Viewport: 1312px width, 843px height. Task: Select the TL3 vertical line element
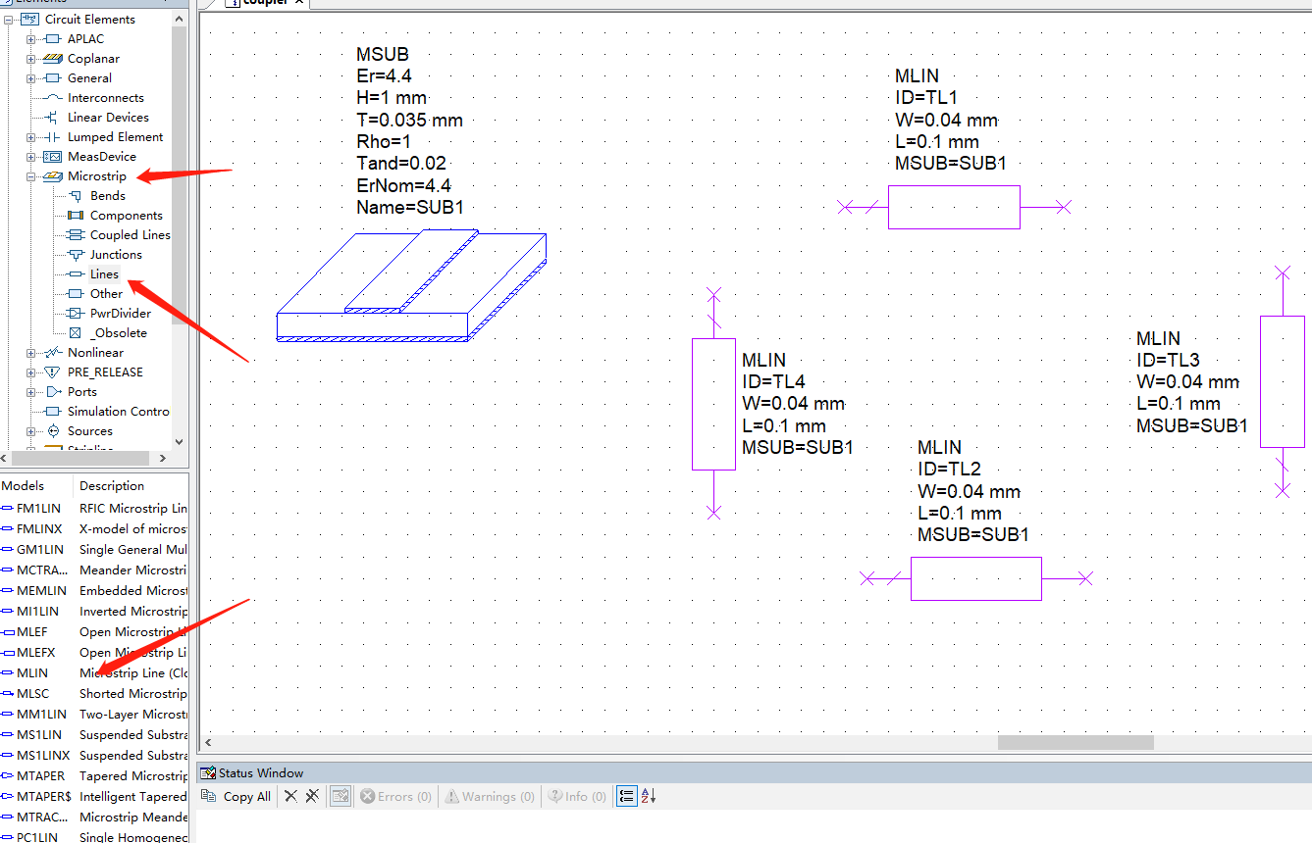[1283, 381]
